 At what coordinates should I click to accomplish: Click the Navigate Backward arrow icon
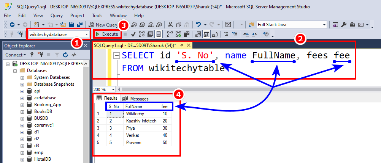tap(12, 25)
